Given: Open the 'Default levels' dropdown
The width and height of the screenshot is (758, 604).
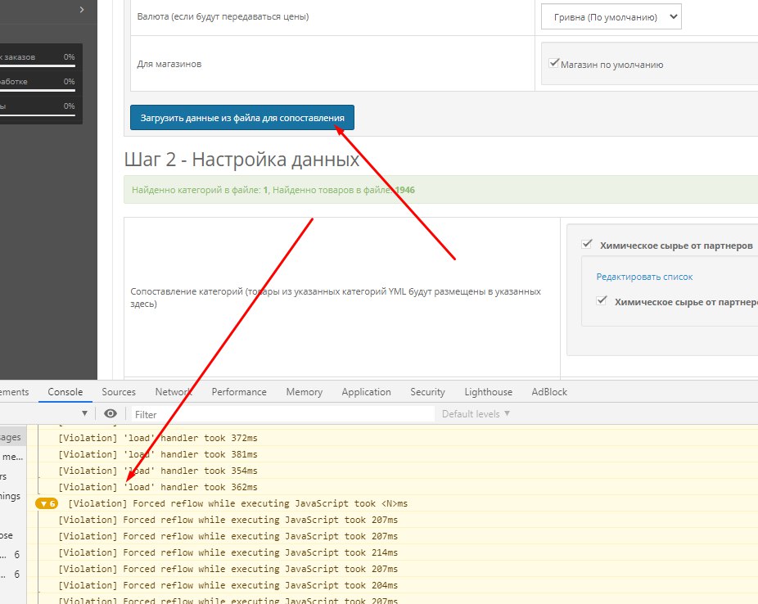Looking at the screenshot, I should (x=476, y=414).
